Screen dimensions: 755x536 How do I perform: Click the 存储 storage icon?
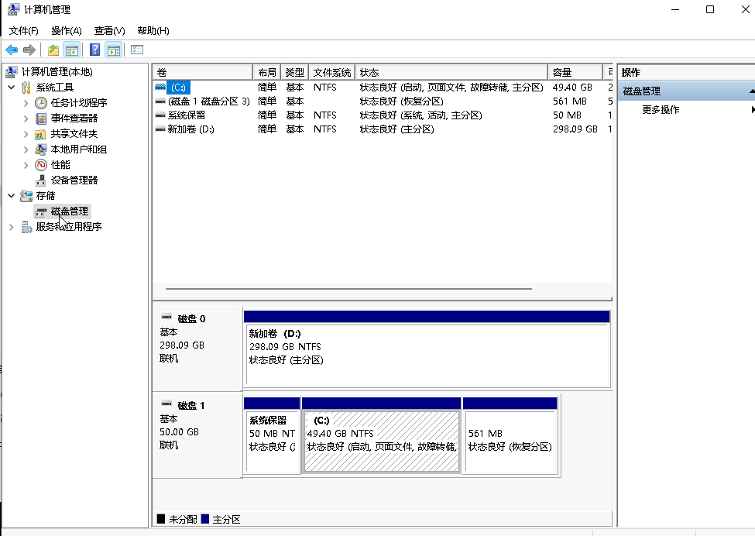[26, 195]
